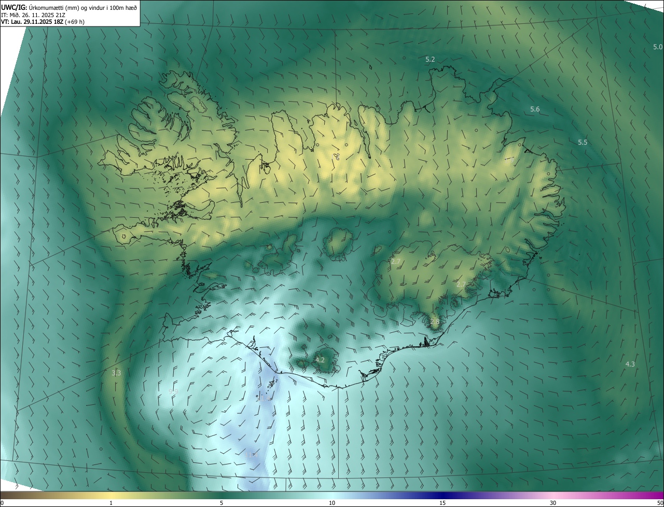Click the 4.3 value label on the map

click(x=630, y=364)
